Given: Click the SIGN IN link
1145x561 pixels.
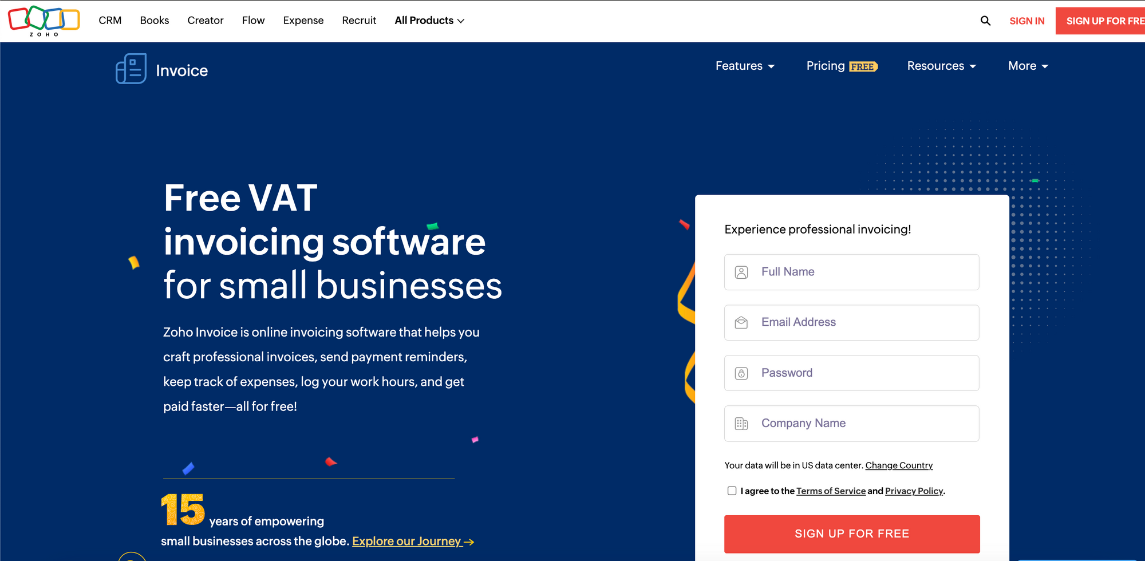Looking at the screenshot, I should click(x=1027, y=21).
